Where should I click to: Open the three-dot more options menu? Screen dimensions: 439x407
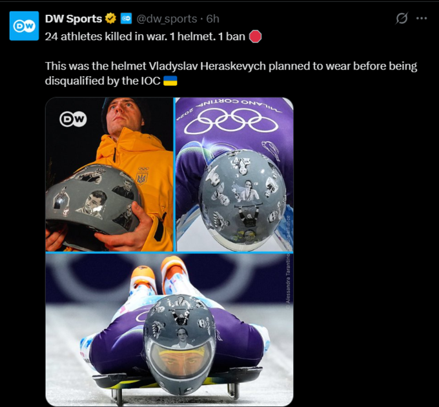422,19
